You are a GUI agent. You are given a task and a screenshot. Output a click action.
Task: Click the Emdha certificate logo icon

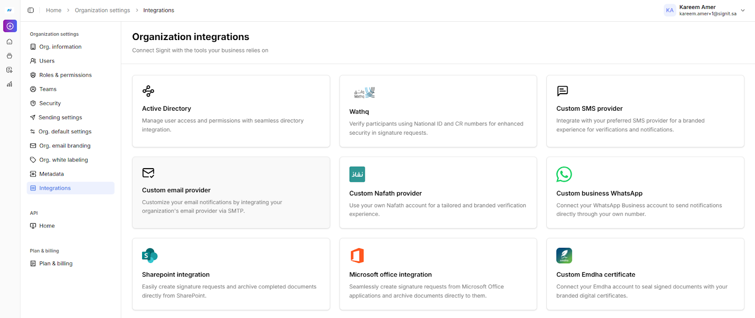point(564,255)
